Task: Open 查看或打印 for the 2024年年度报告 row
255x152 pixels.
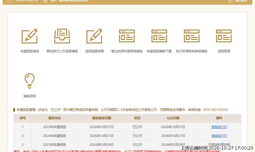Action: click(x=219, y=136)
